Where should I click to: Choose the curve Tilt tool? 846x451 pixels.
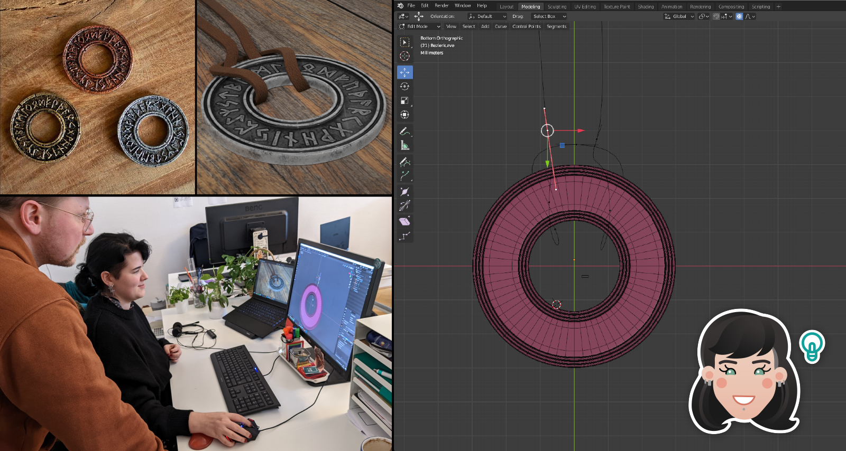[x=404, y=206]
